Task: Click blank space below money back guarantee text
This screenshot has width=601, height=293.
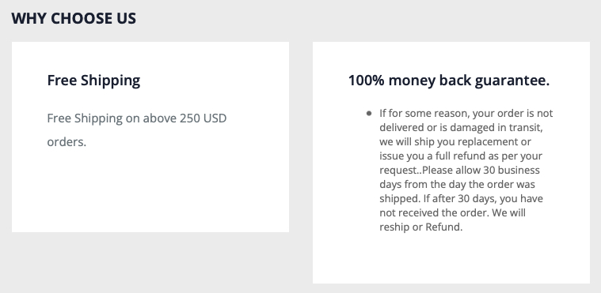Action: coord(451,260)
